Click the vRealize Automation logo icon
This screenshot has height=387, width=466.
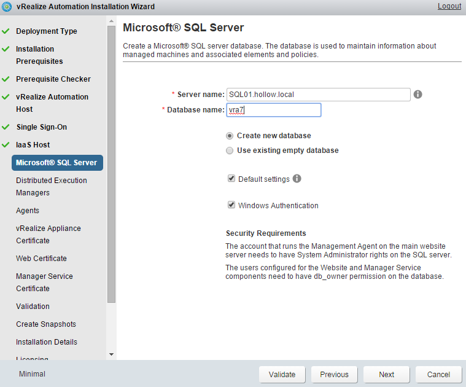click(x=7, y=7)
